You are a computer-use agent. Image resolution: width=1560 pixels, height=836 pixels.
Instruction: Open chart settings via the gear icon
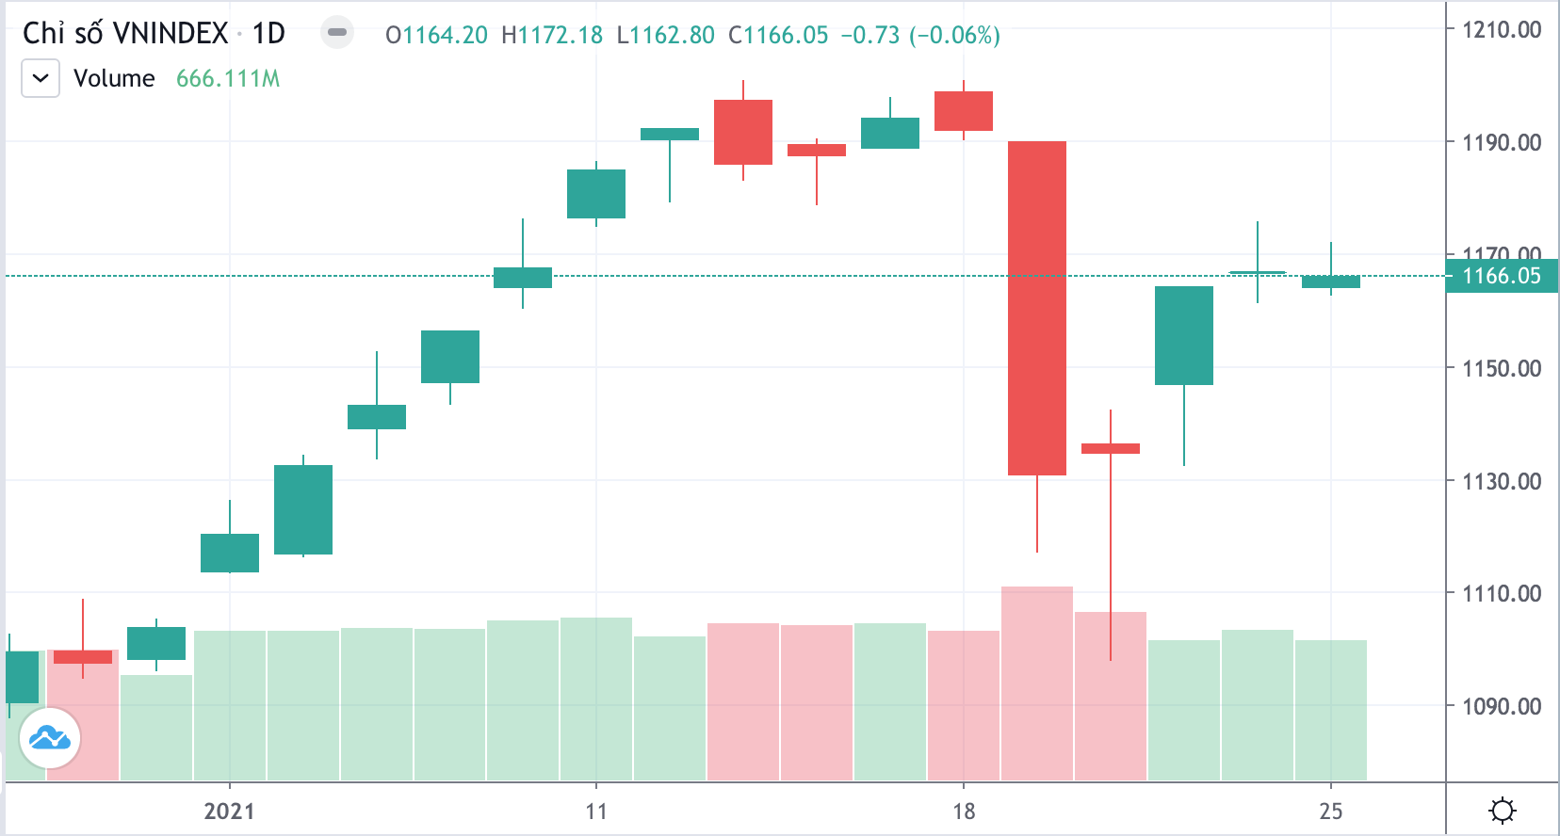pyautogui.click(x=1502, y=811)
